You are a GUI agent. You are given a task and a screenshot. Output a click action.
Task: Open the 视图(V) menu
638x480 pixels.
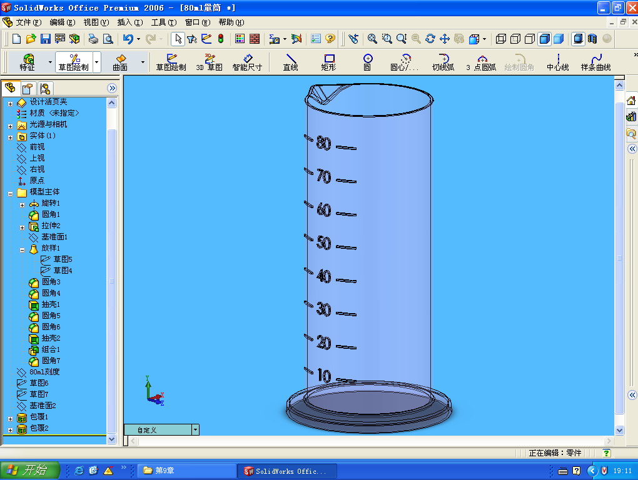96,22
